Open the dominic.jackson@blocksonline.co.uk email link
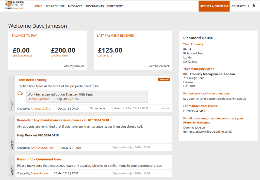Image resolution: width=260 pixels, height=180 pixels. click(207, 131)
